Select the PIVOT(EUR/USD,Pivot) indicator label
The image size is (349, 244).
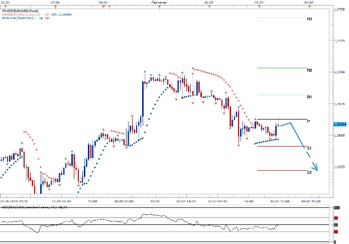pyautogui.click(x=20, y=11)
